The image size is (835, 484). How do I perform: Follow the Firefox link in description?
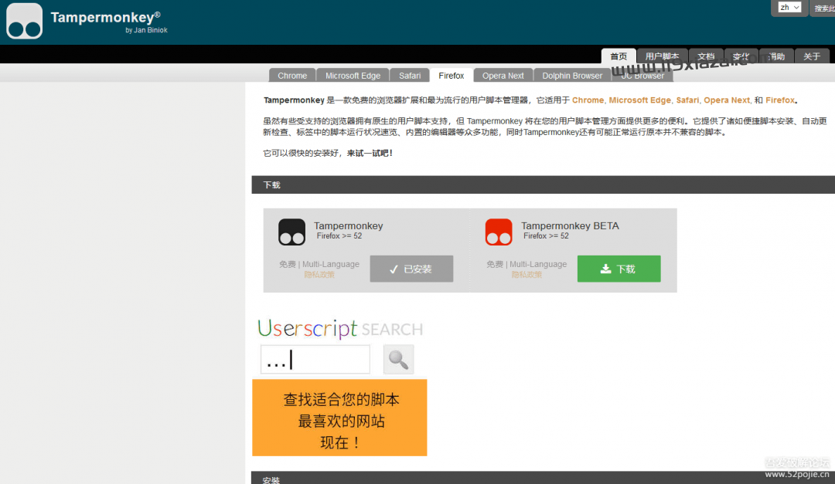click(780, 100)
